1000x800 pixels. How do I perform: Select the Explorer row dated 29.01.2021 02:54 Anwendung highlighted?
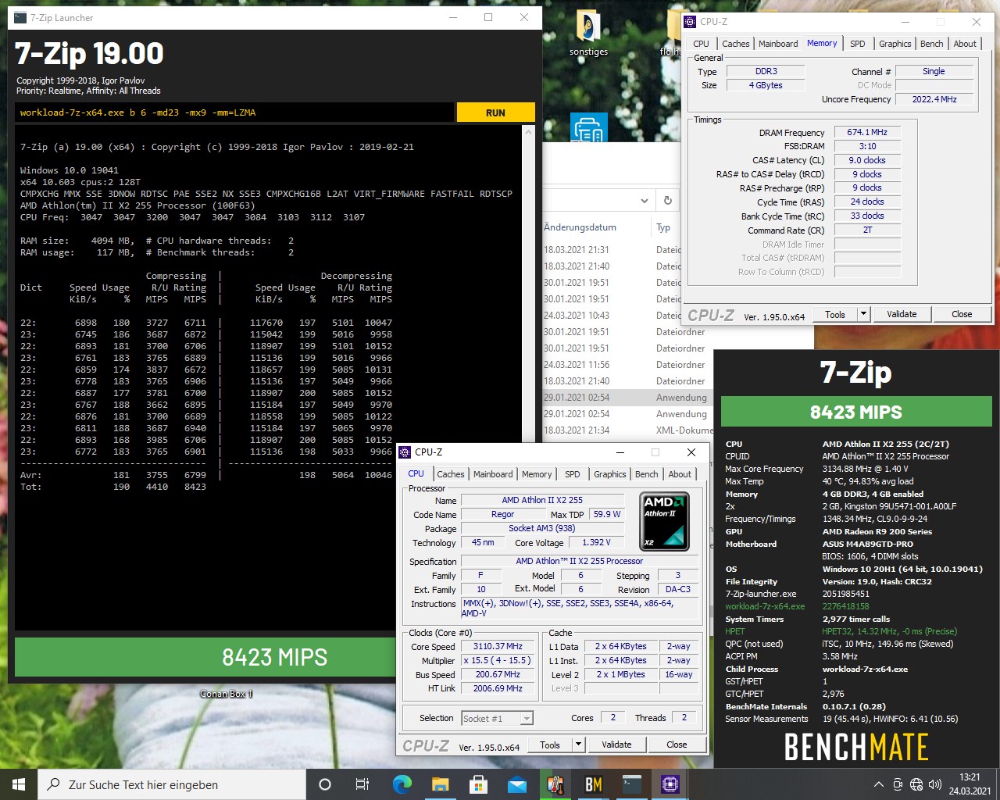tap(627, 398)
